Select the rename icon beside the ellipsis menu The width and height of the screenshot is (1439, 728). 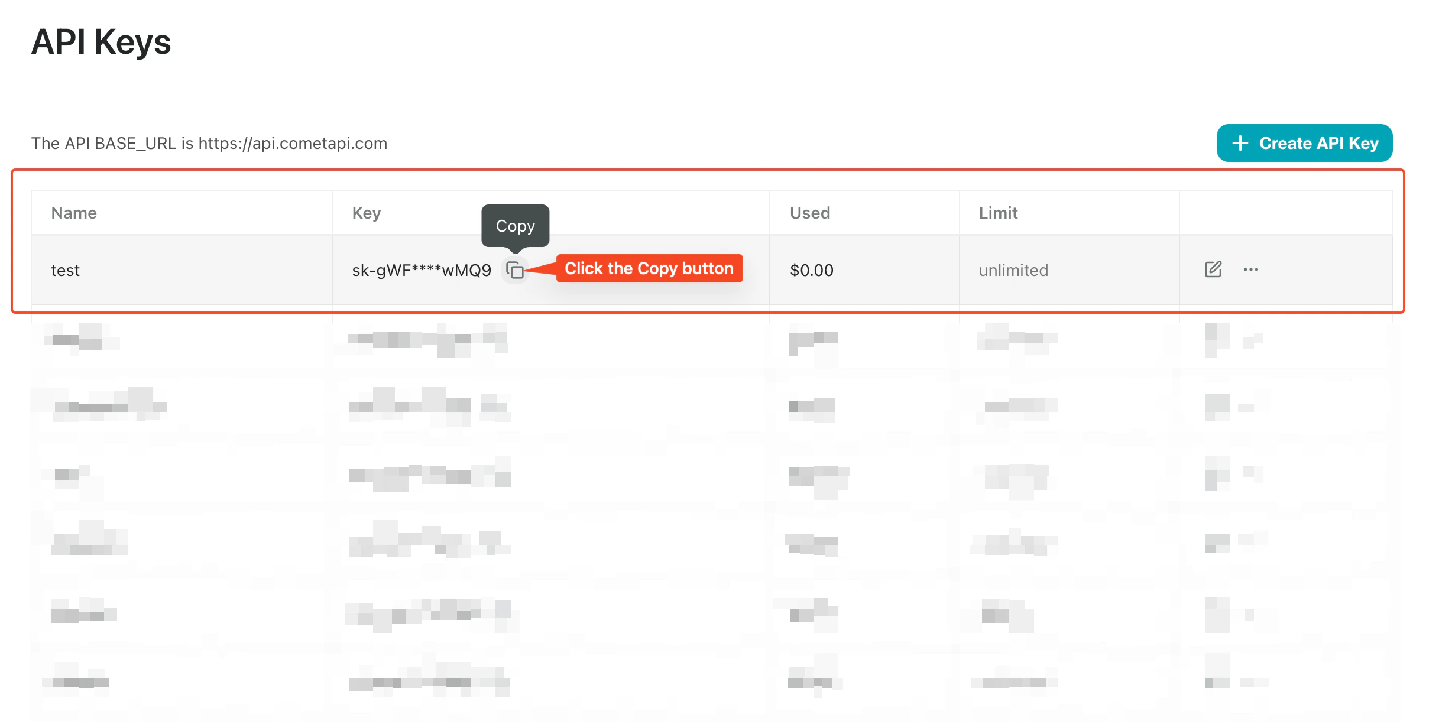click(1213, 269)
